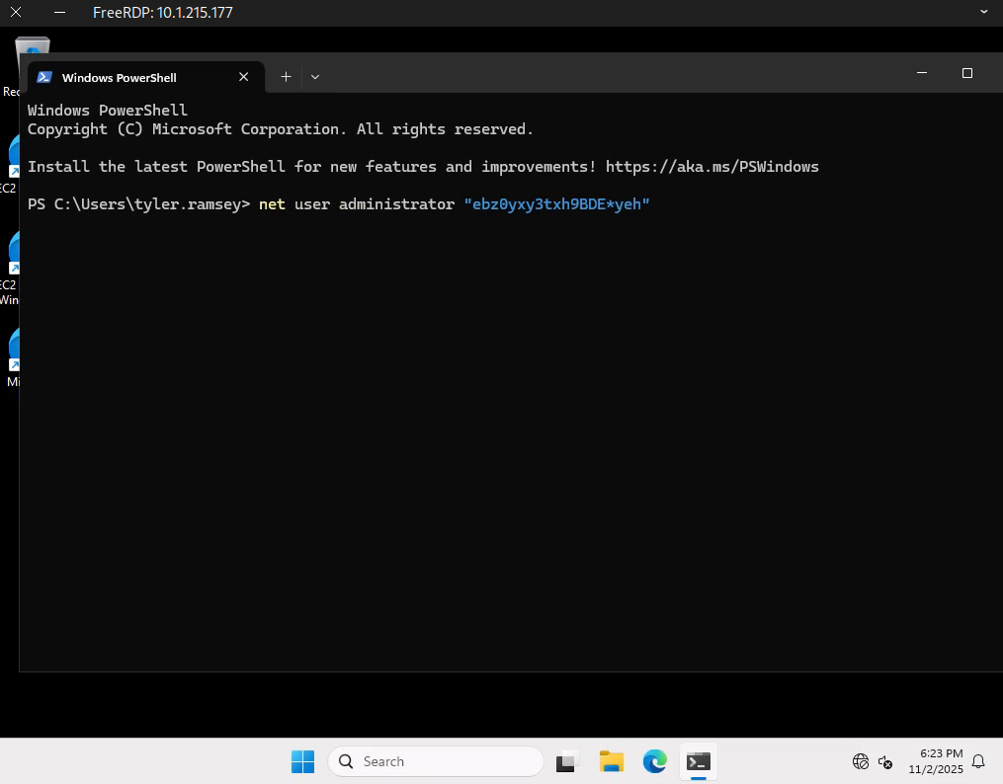This screenshot has width=1003, height=784.
Task: Click the date and time in the taskbar
Action: 934,761
